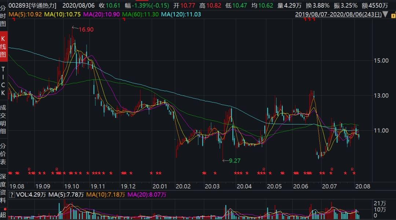Click the 20.01 date on time axis

160,186
